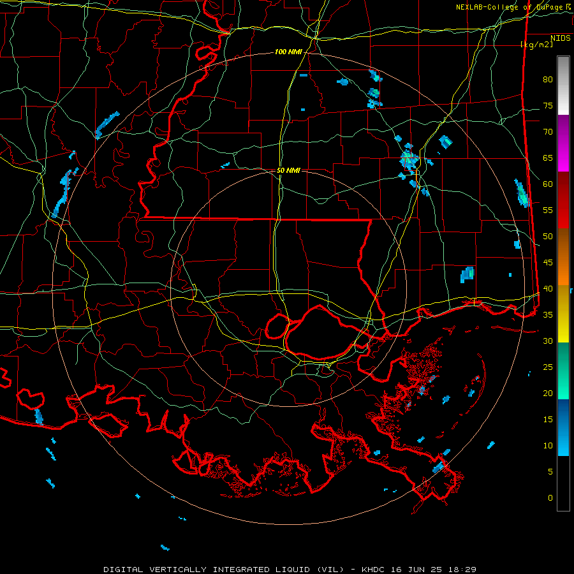Select the orange-brown segment of color scale
This screenshot has width=574, height=574.
(x=563, y=256)
